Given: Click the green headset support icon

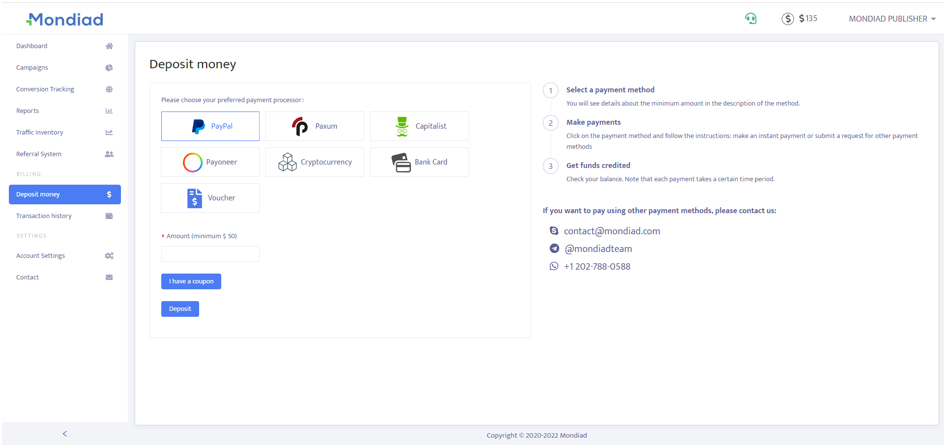Looking at the screenshot, I should click(x=750, y=19).
